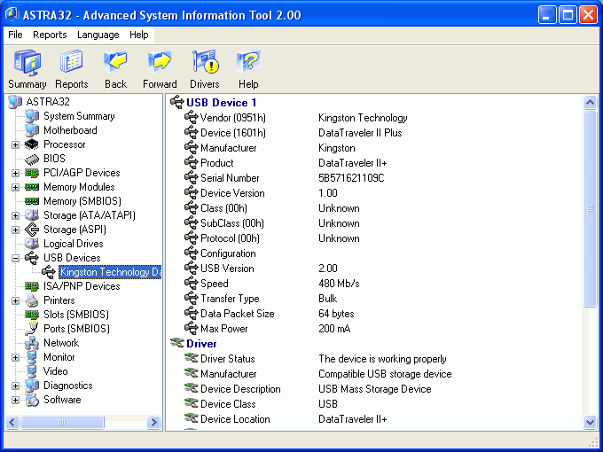Expand the Storage (ASPI) node
This screenshot has height=452, width=603.
(x=15, y=230)
